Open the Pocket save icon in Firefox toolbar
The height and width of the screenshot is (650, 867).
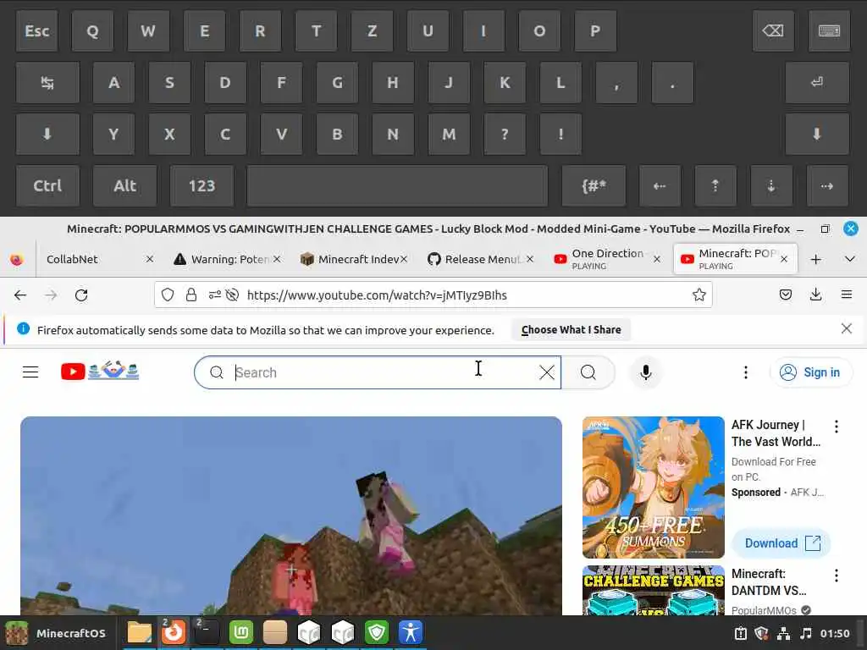[x=785, y=295]
